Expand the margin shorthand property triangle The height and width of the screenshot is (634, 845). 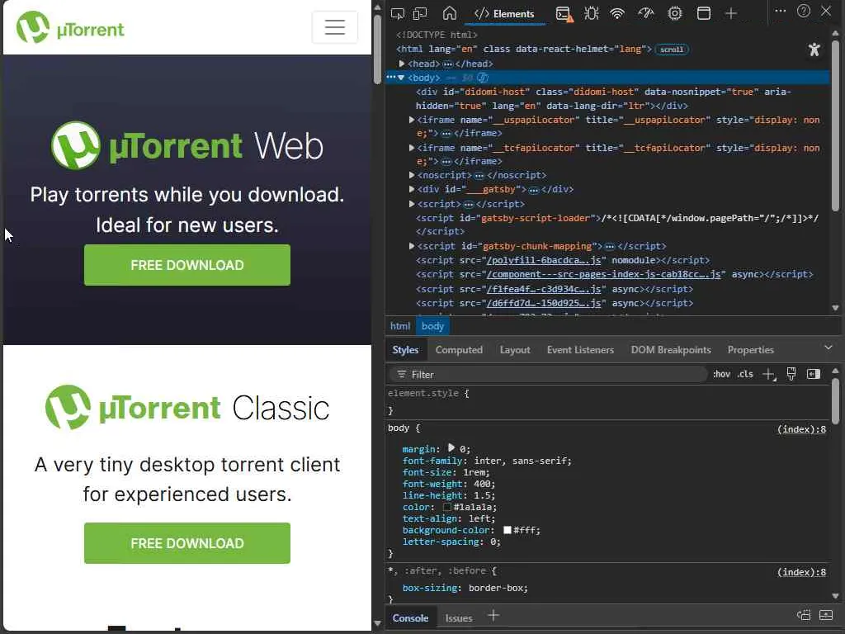point(451,448)
